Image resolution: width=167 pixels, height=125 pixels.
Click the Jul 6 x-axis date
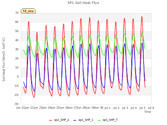tap(151, 108)
